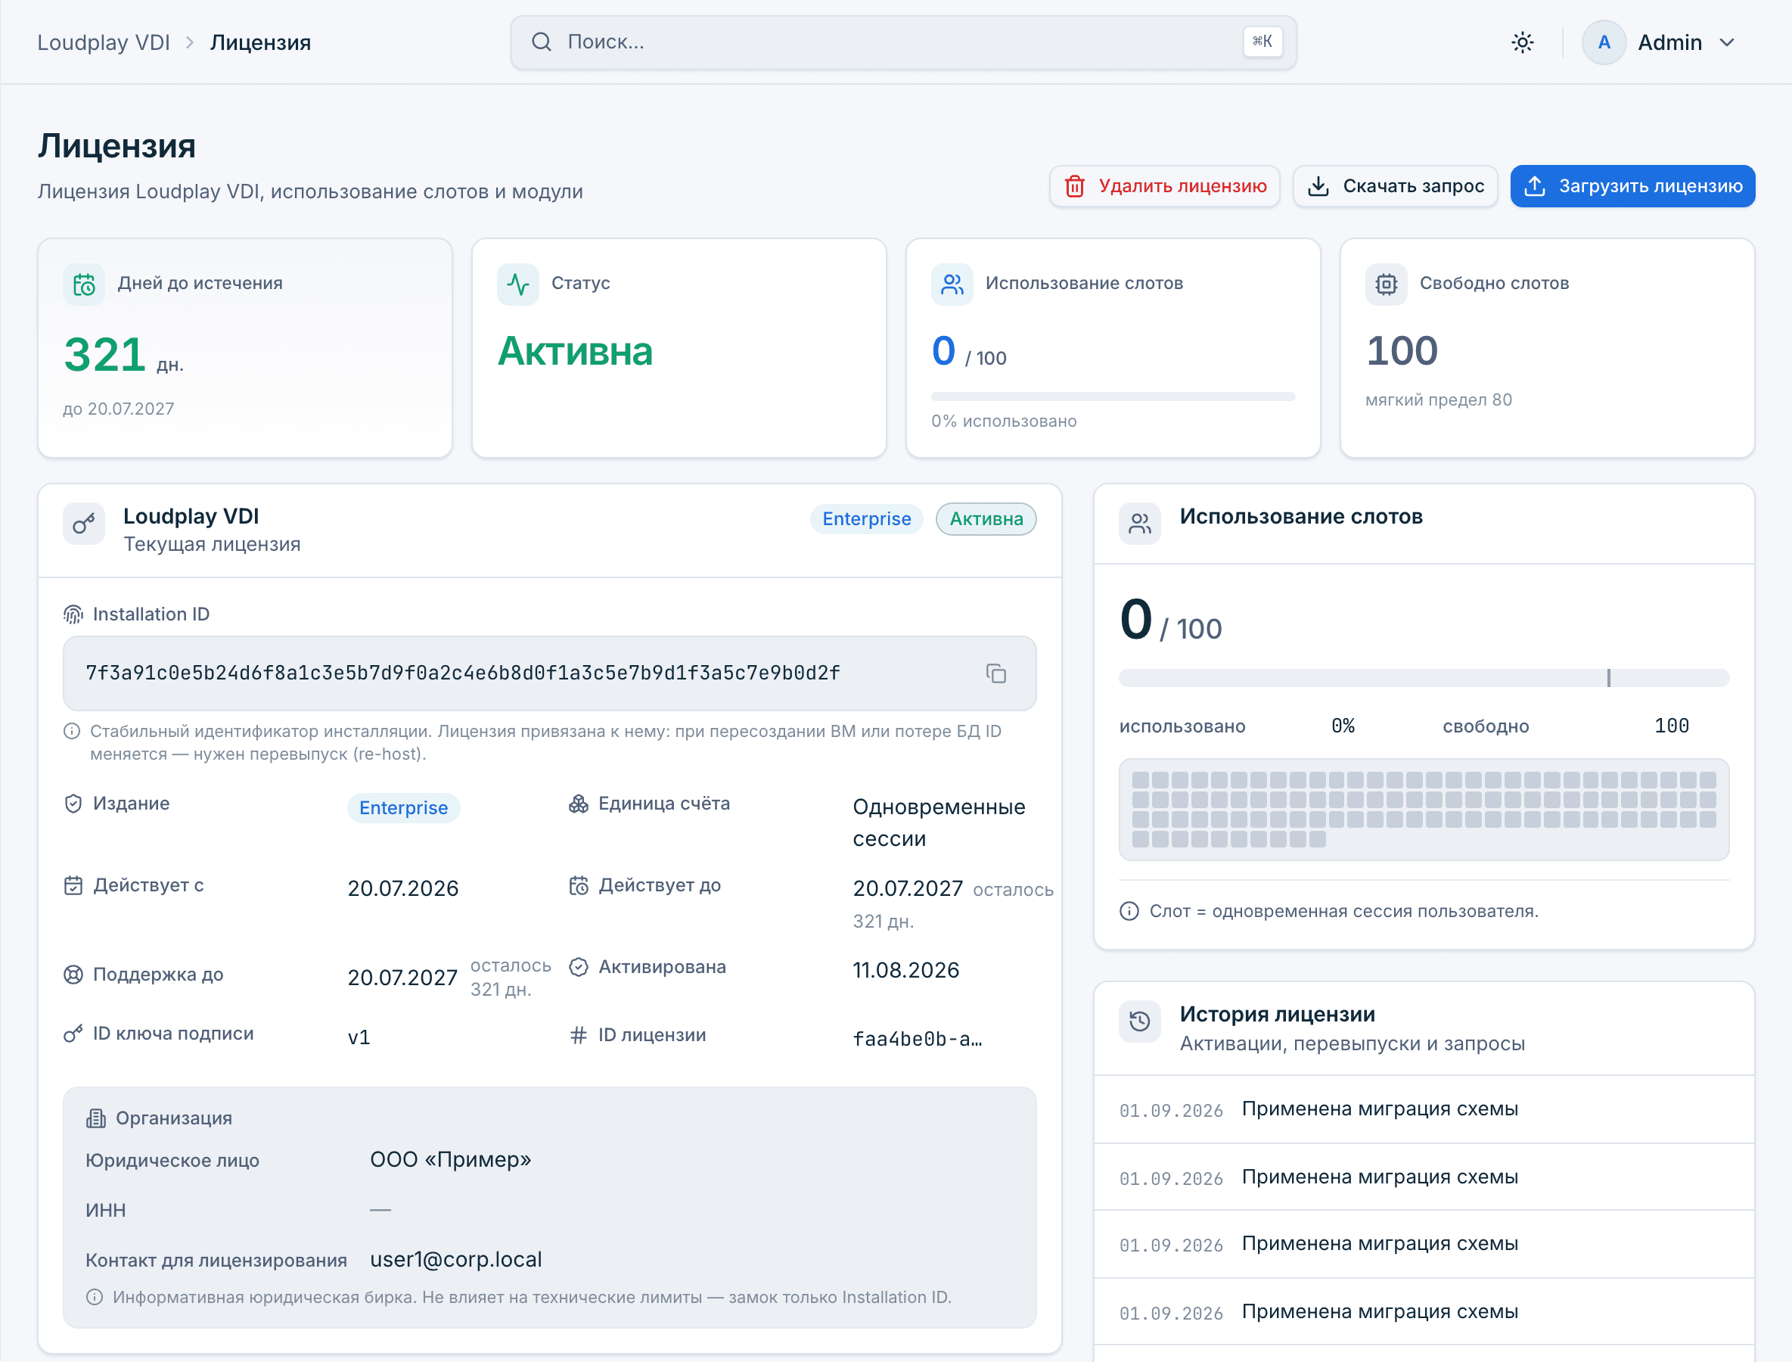Click the history clock icon in История лицензии
The width and height of the screenshot is (1792, 1362).
pyautogui.click(x=1141, y=1022)
